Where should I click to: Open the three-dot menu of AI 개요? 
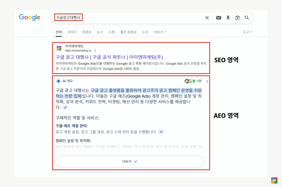207,81
